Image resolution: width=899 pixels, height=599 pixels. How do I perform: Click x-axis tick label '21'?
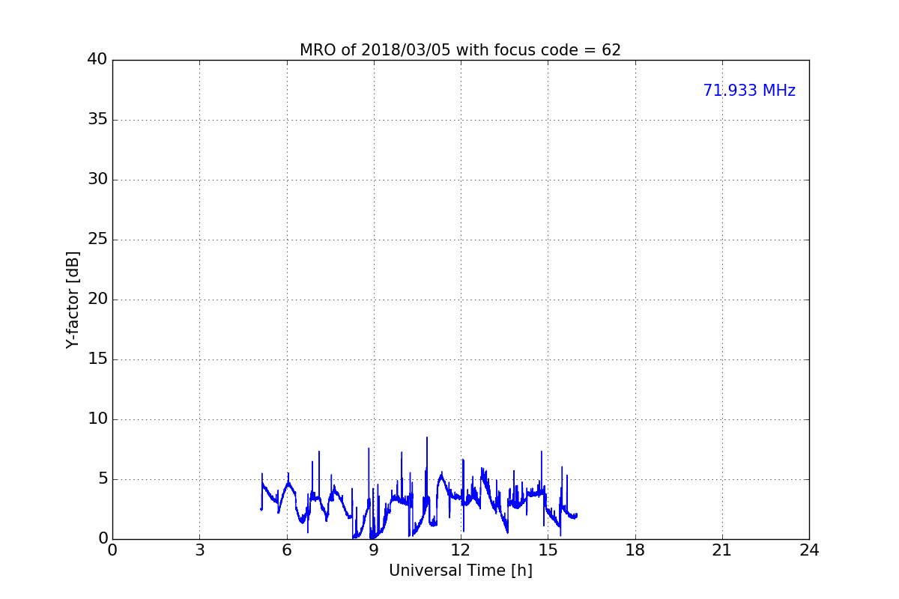coord(722,550)
